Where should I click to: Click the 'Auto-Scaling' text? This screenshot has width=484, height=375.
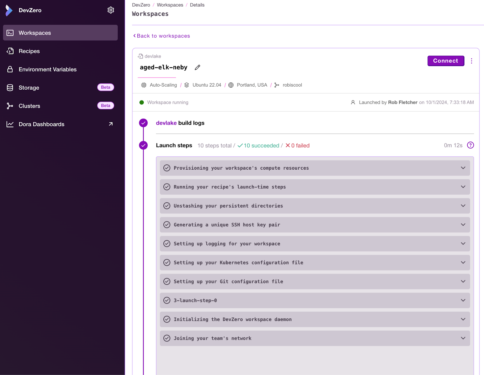pos(163,85)
